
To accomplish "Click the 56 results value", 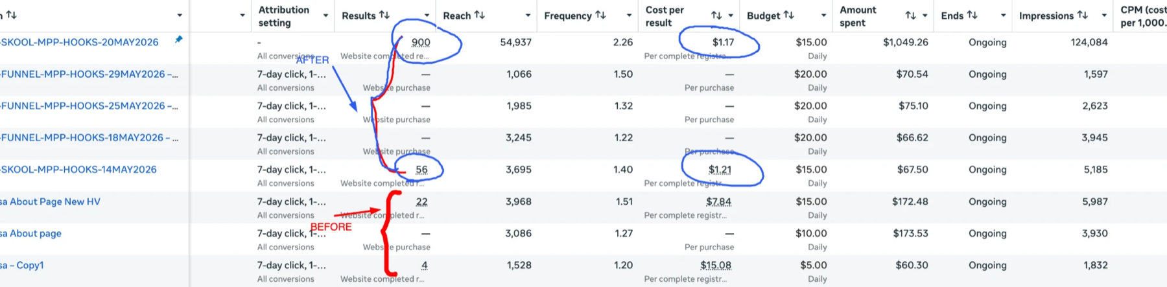I will tap(421, 170).
